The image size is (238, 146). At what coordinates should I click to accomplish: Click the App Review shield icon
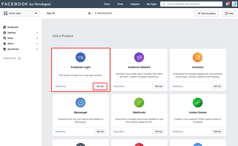pyautogui.click(x=4, y=49)
